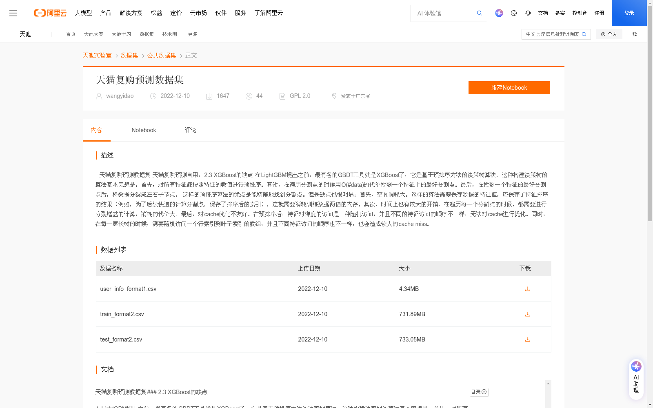Click author name wangyidao
The height and width of the screenshot is (408, 653).
point(120,96)
